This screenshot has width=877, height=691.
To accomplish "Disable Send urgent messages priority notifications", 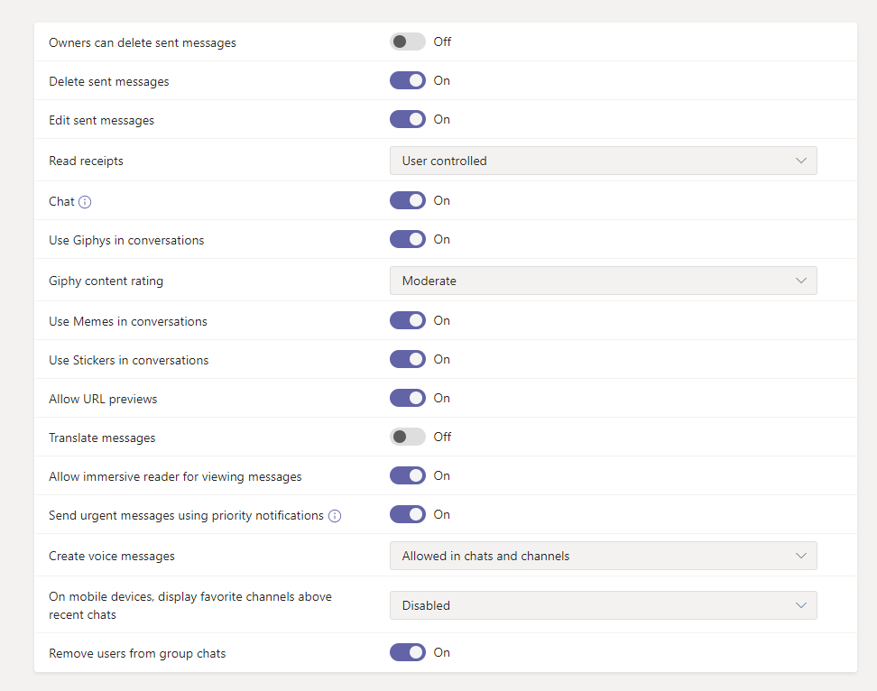I will [x=408, y=514].
